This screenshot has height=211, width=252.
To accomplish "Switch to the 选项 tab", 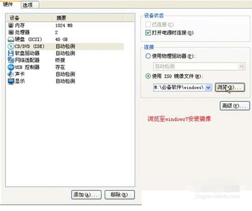I will (x=30, y=5).
